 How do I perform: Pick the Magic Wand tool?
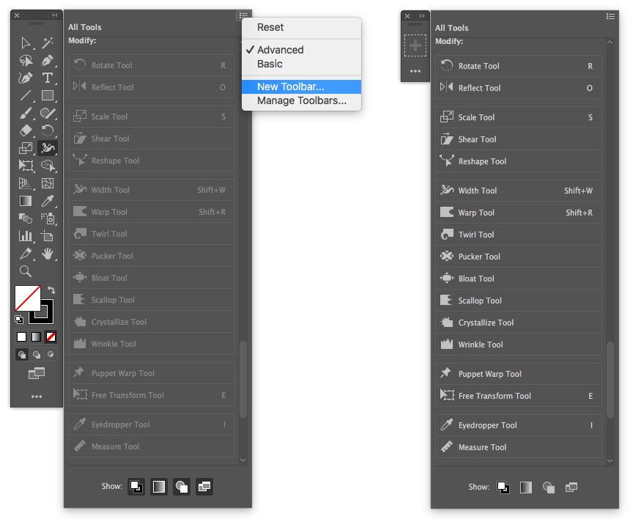(48, 43)
